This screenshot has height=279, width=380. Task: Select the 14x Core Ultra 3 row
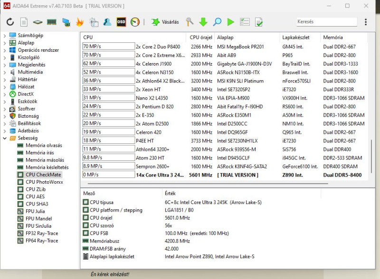(225, 175)
